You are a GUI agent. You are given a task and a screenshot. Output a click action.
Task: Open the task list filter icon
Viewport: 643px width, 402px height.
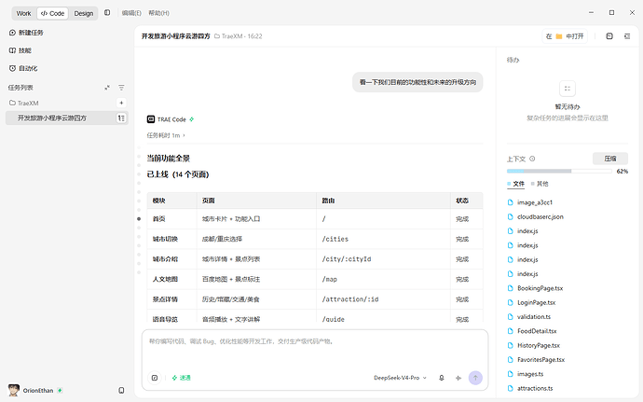click(121, 88)
